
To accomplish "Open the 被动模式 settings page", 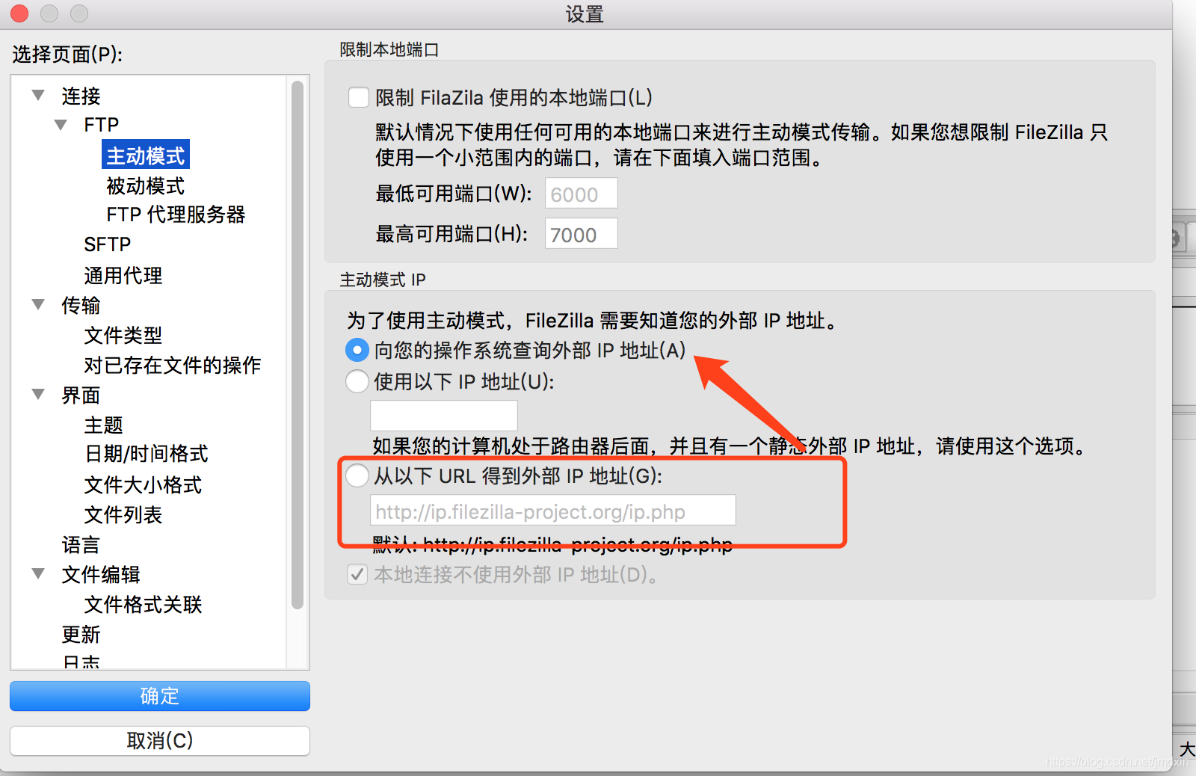I will pyautogui.click(x=145, y=185).
